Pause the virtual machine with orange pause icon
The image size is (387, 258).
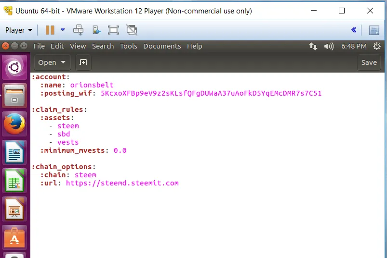tap(50, 30)
